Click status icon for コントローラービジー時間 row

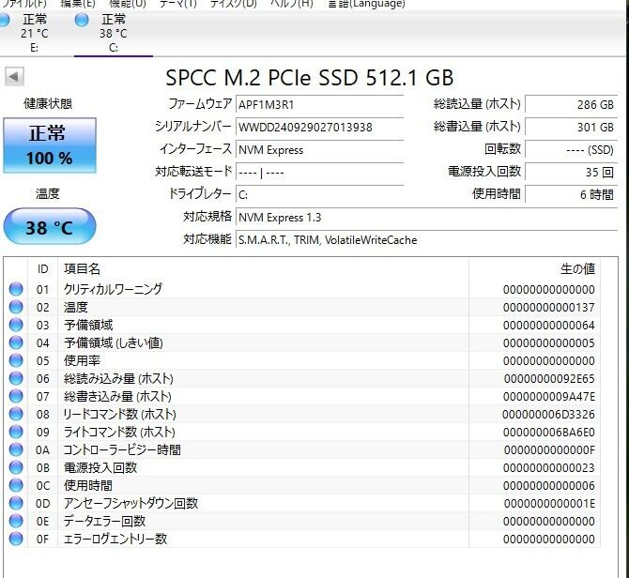16,449
